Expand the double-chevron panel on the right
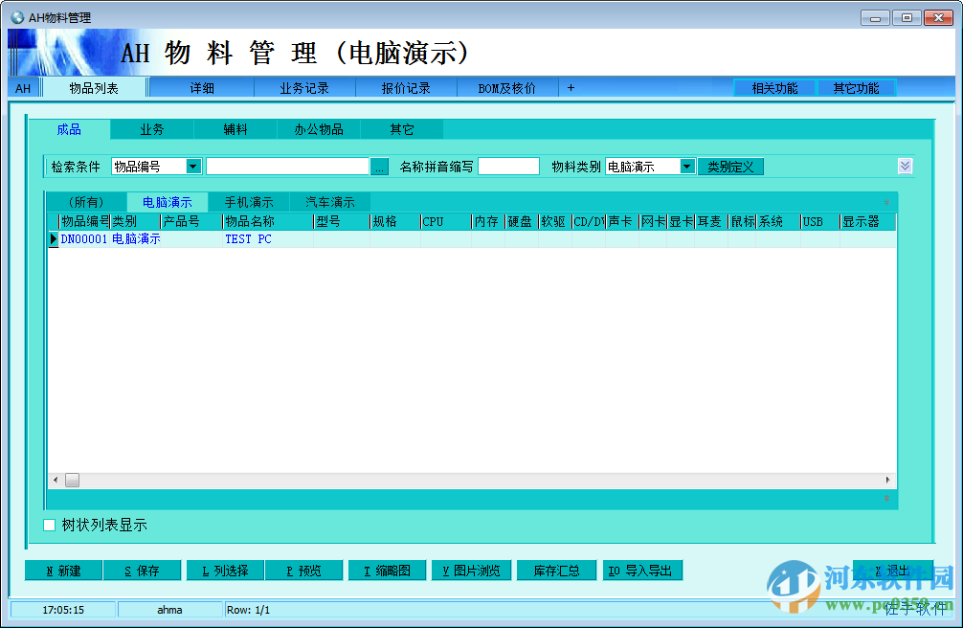 tap(906, 165)
